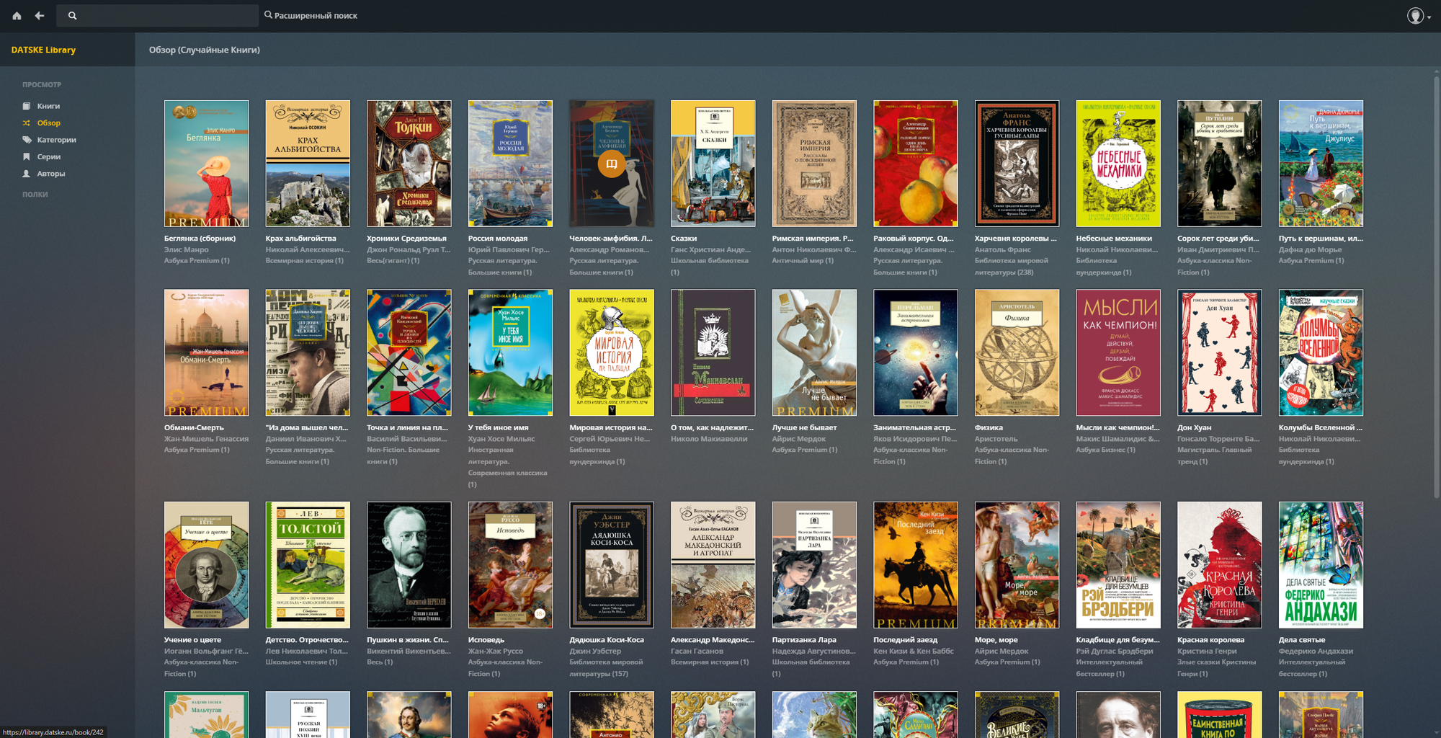Open the Последний заезд cover
This screenshot has height=738, width=1441.
pos(916,565)
